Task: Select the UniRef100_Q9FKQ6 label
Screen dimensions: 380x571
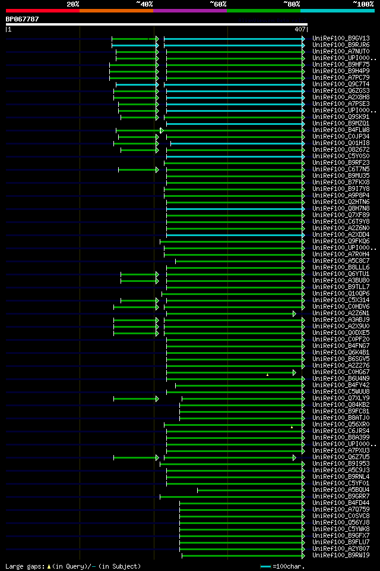Action: (341, 241)
